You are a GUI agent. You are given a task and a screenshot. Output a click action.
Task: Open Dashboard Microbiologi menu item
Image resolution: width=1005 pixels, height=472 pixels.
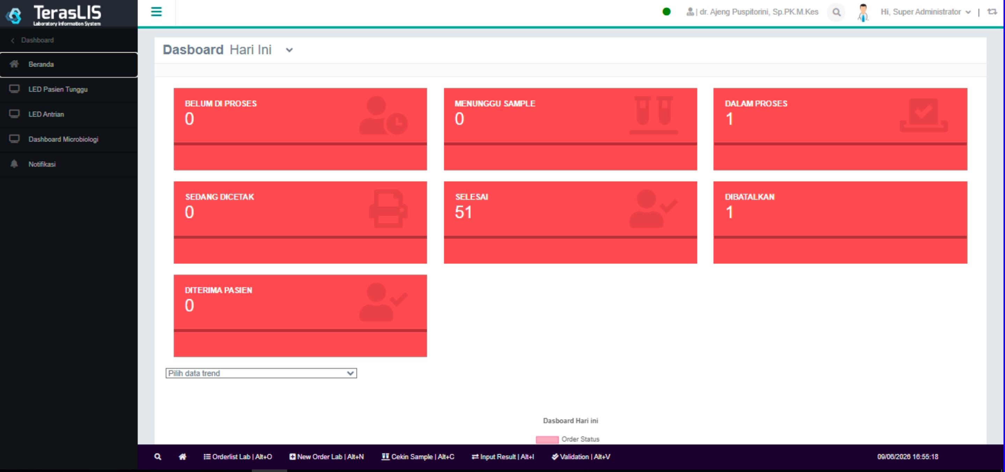69,139
